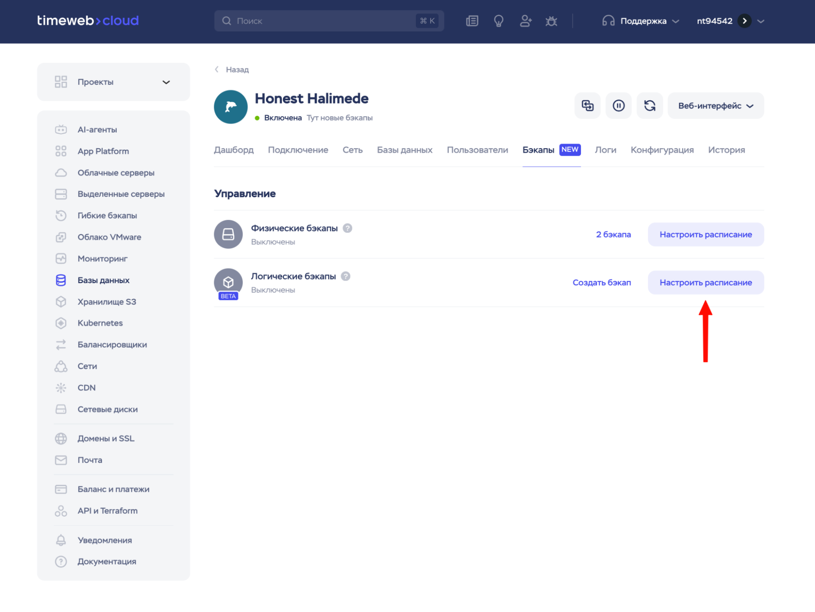The image size is (815, 612).
Task: Open Хранилище S3 in the sidebar
Action: [x=107, y=302]
